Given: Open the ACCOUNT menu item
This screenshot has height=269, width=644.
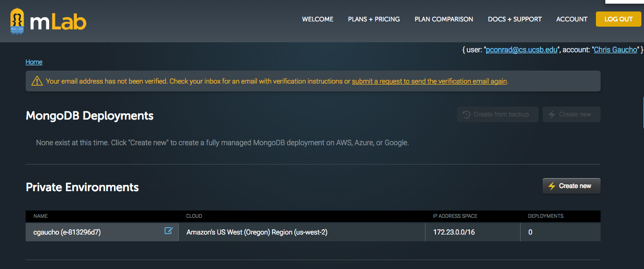Looking at the screenshot, I should point(572,19).
